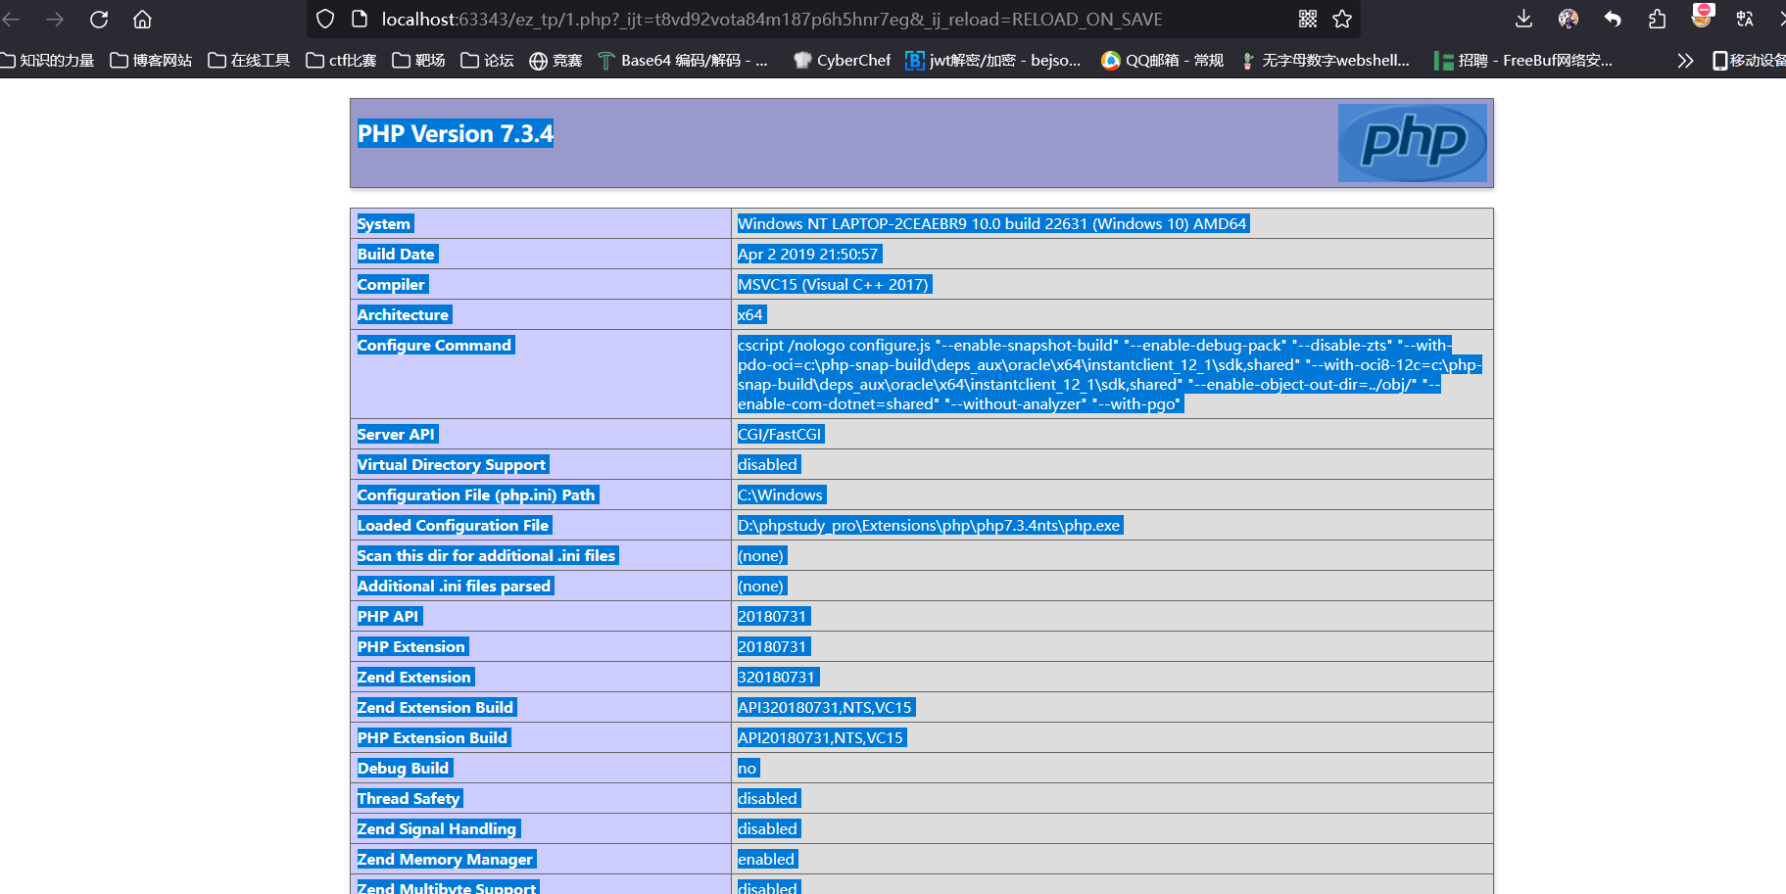Click the Scan this dir for additional .ini files label
Viewport: 1786px width, 894px height.
pos(487,556)
